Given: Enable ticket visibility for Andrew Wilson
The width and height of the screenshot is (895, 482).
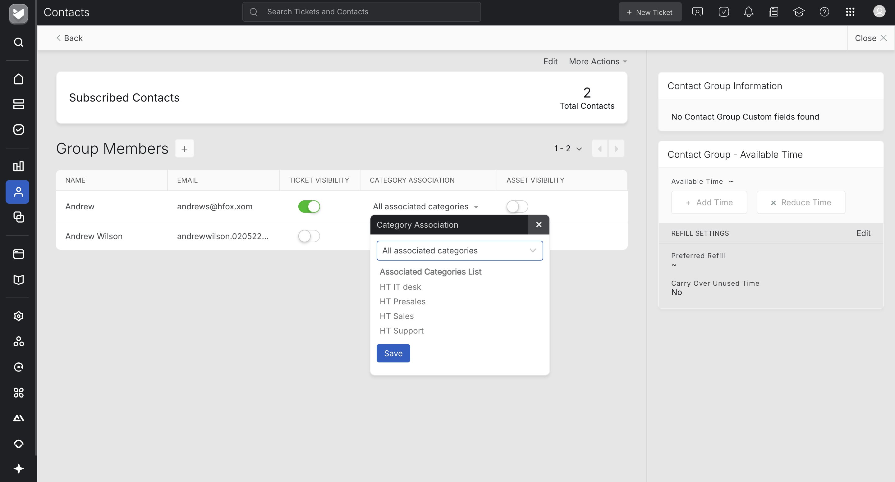Looking at the screenshot, I should pyautogui.click(x=309, y=236).
